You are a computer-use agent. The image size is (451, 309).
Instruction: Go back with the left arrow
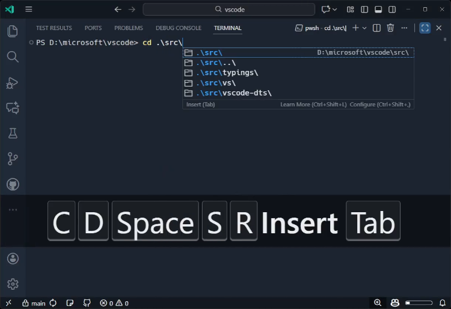118,10
